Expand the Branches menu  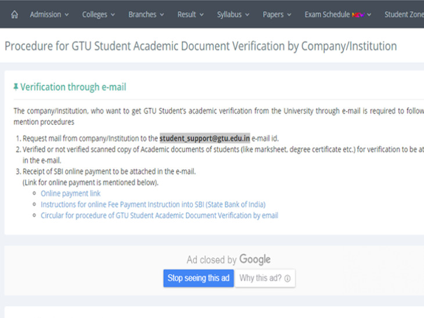tap(146, 15)
